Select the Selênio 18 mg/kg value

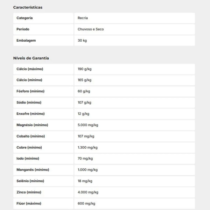85,181
